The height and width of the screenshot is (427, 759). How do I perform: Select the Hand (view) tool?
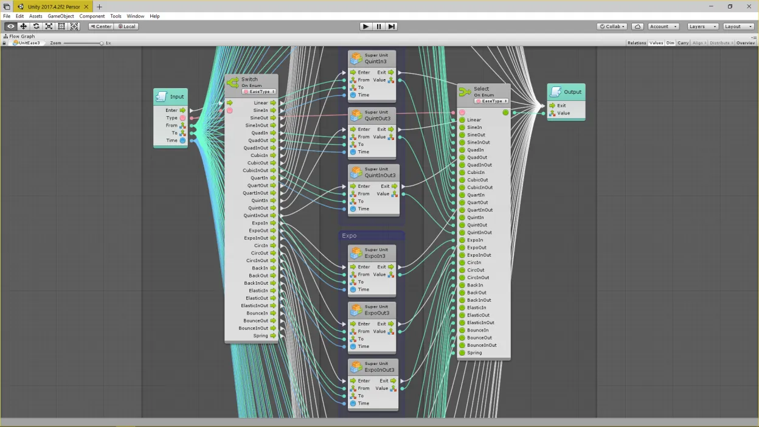10,26
